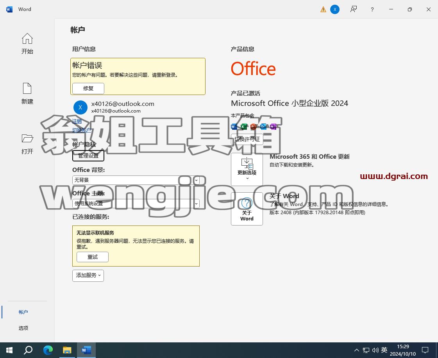Click the network tray icon
The width and height of the screenshot is (438, 358).
[x=366, y=350]
